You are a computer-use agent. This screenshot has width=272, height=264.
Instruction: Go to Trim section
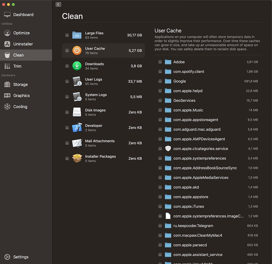(x=26, y=66)
